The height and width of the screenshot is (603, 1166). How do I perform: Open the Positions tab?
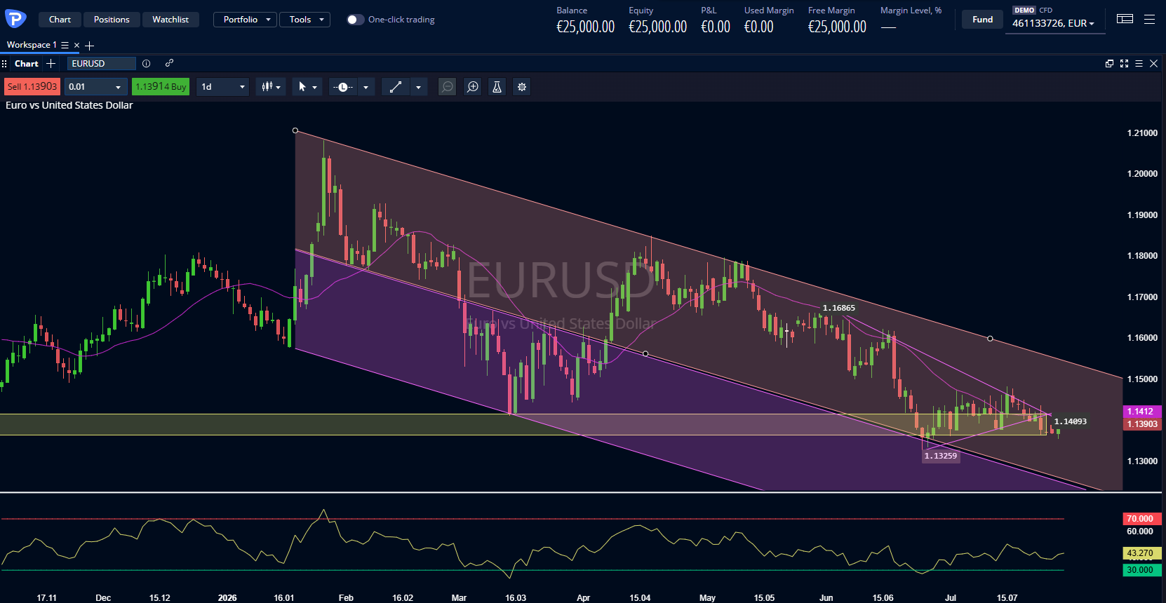pyautogui.click(x=112, y=20)
